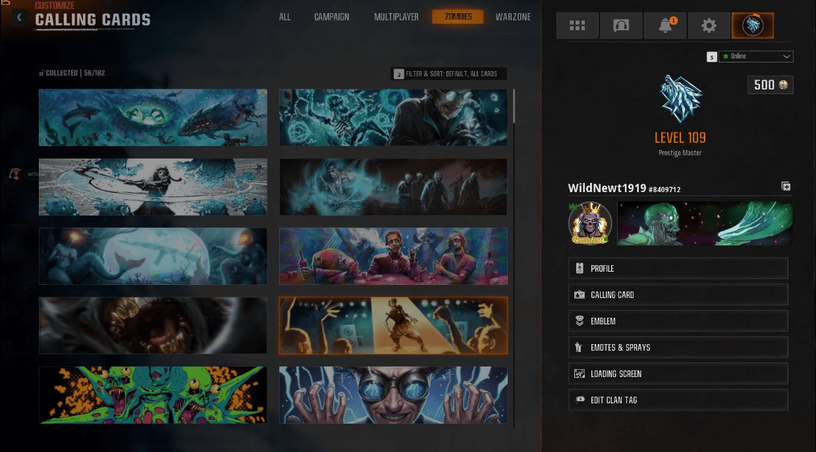Select the Profile option in customization panel

tap(678, 268)
